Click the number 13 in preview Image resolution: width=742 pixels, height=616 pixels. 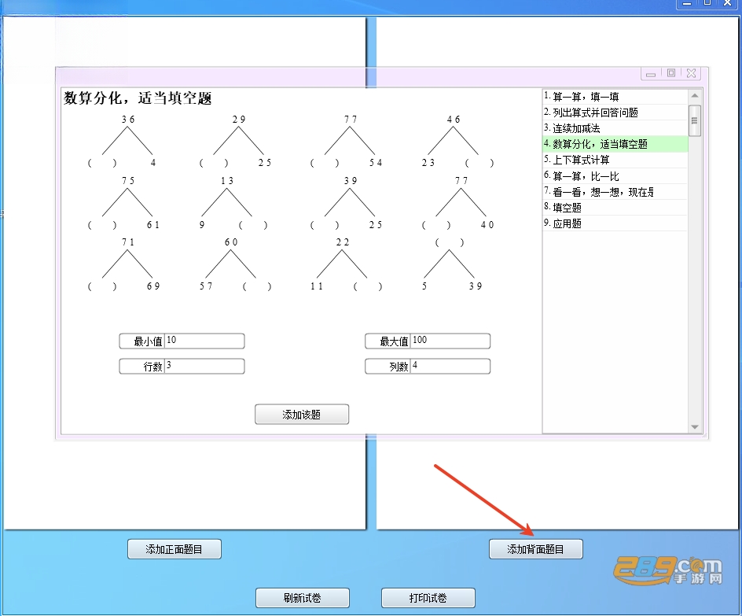click(227, 181)
